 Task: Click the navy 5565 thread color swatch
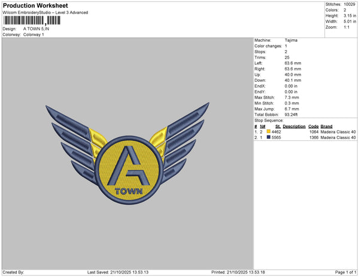[269, 137]
